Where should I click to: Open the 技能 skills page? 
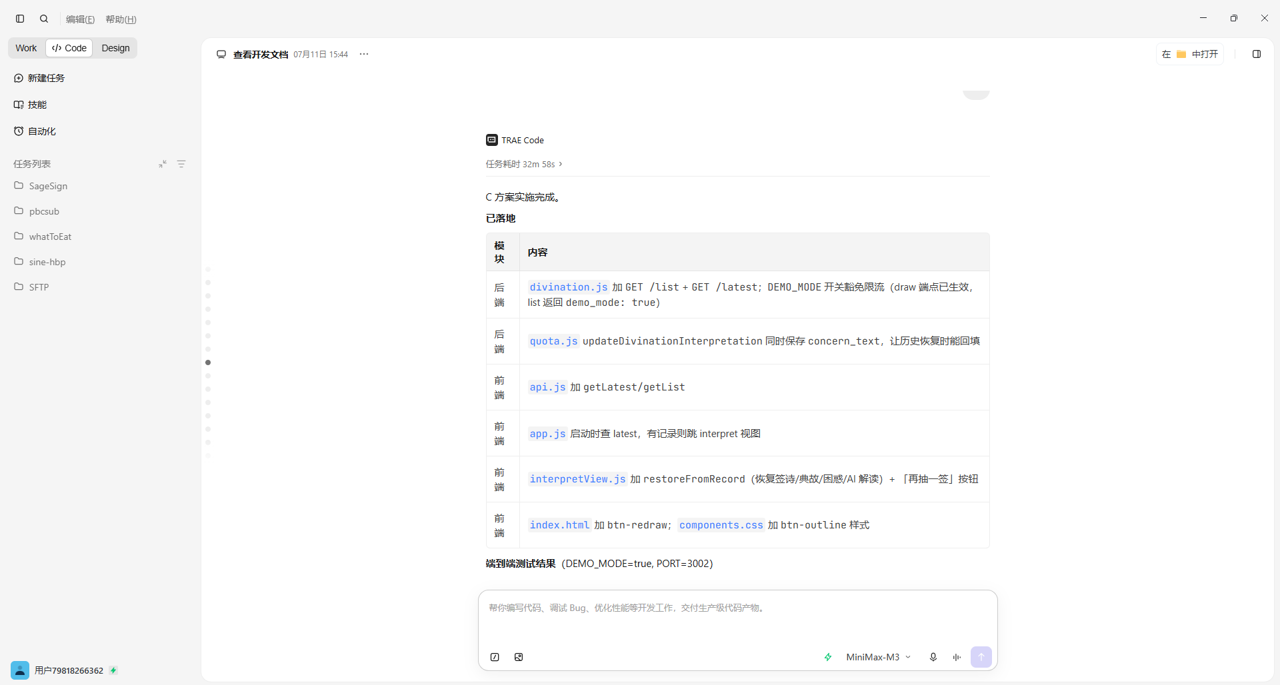(30, 105)
